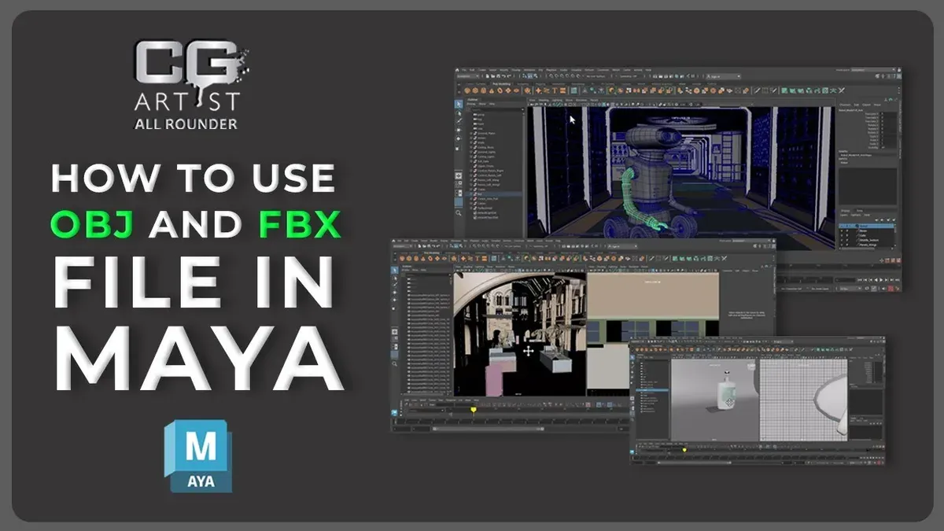Pick the Lasso tool in museum scene window

tap(394, 278)
